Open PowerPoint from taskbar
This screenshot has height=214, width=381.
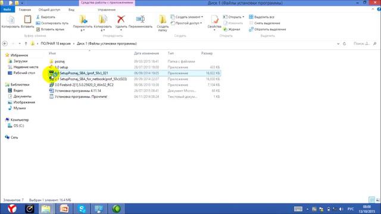point(64,209)
